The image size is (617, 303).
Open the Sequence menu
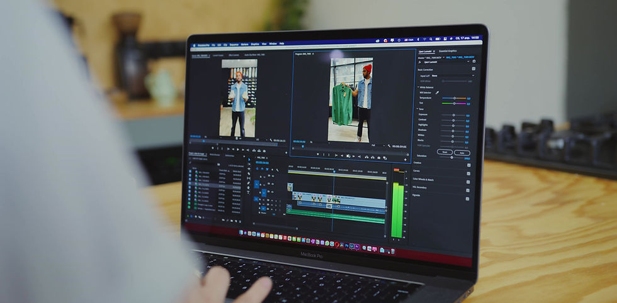coord(234,45)
